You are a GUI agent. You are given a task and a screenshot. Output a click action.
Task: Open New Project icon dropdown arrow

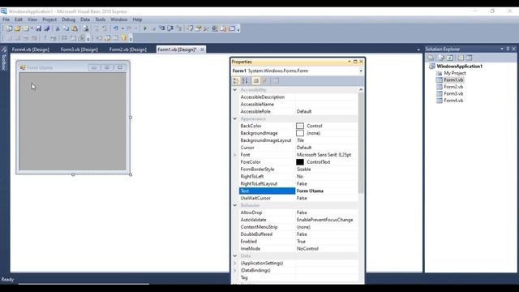pos(32,29)
